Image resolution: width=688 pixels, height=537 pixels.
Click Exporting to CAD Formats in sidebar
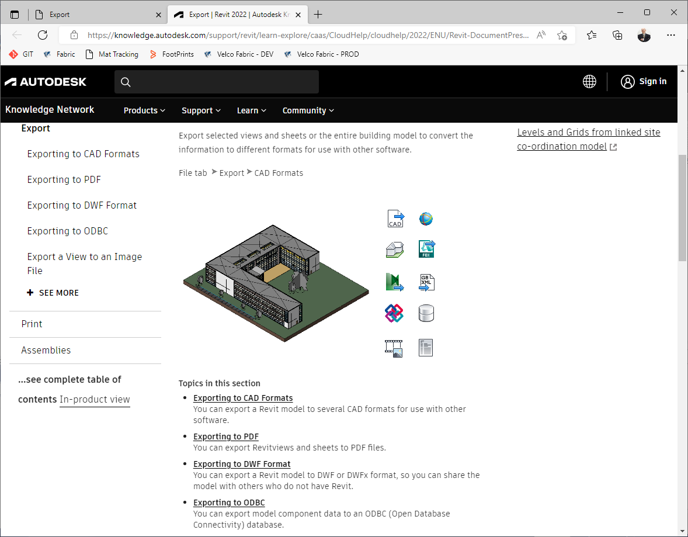pos(84,154)
